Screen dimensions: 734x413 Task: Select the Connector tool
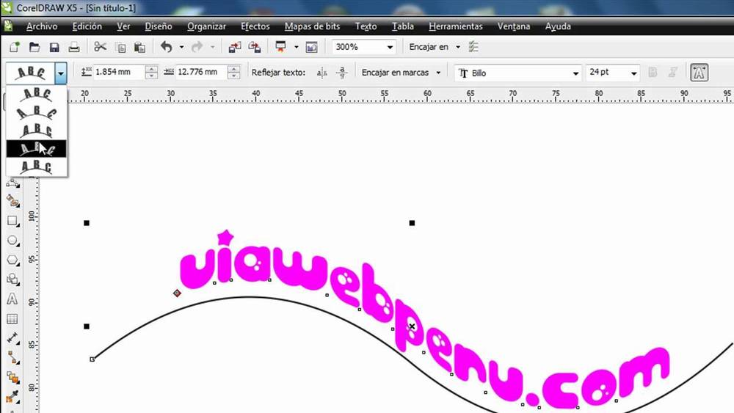point(12,358)
